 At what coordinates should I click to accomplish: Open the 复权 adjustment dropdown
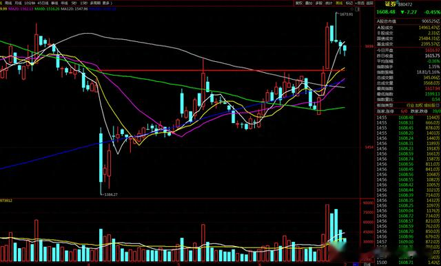[299, 3]
